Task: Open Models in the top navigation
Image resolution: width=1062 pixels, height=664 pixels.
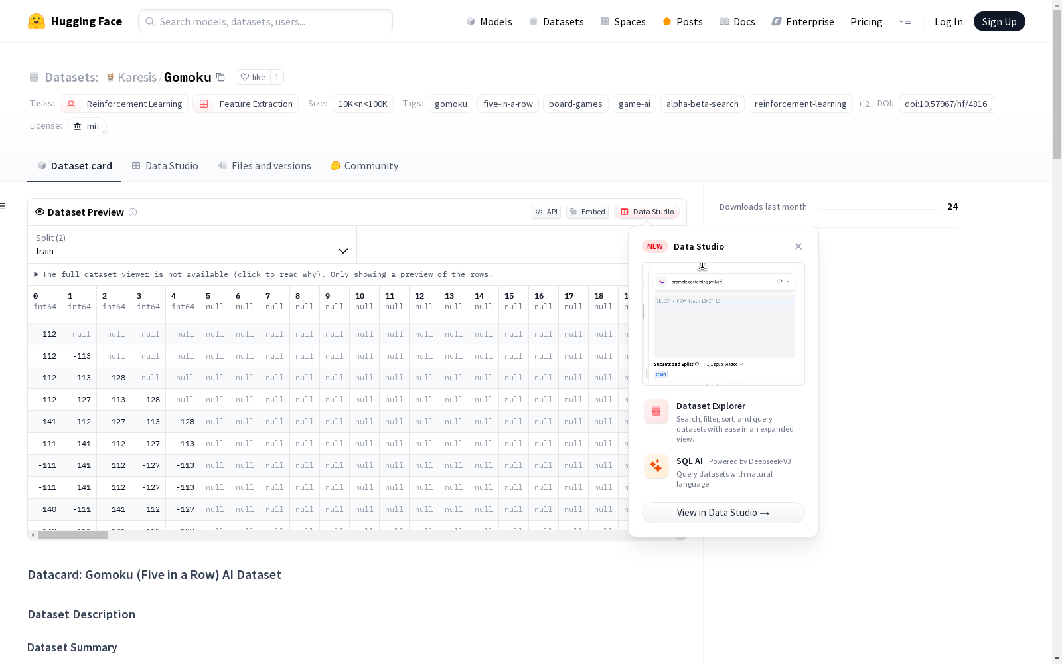Action: point(489,21)
